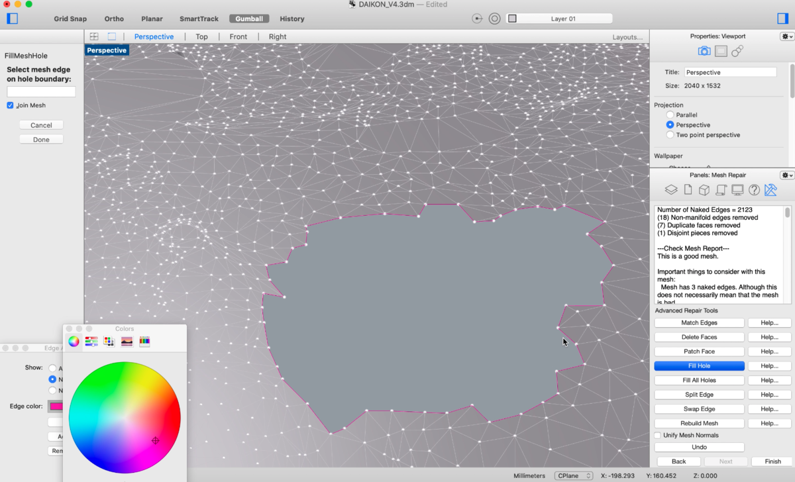Viewport: 795px width, 482px height.
Task: Click the hole boundary command input field
Action: coord(41,92)
